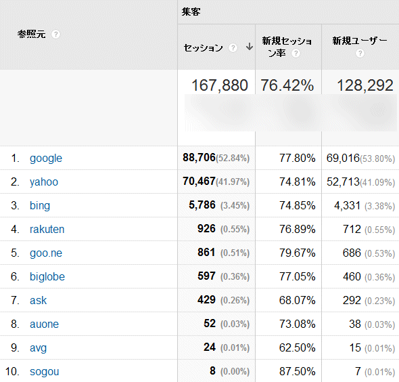
Task: Select yahoo sessions value 70,467
Action: [x=199, y=182]
